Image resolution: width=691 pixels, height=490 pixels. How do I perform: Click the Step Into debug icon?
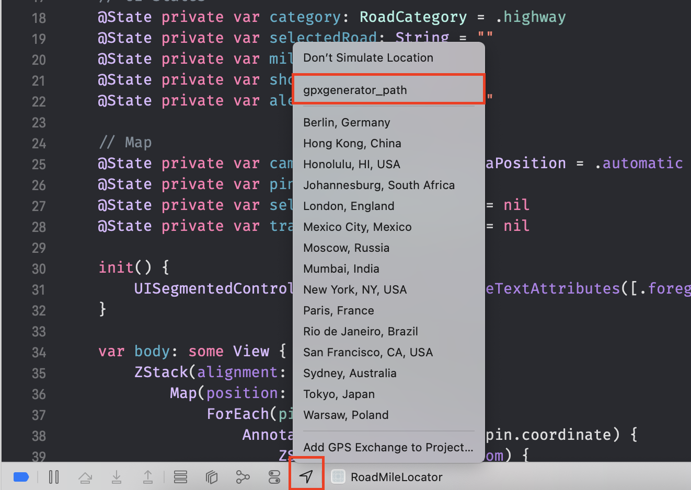pos(117,477)
